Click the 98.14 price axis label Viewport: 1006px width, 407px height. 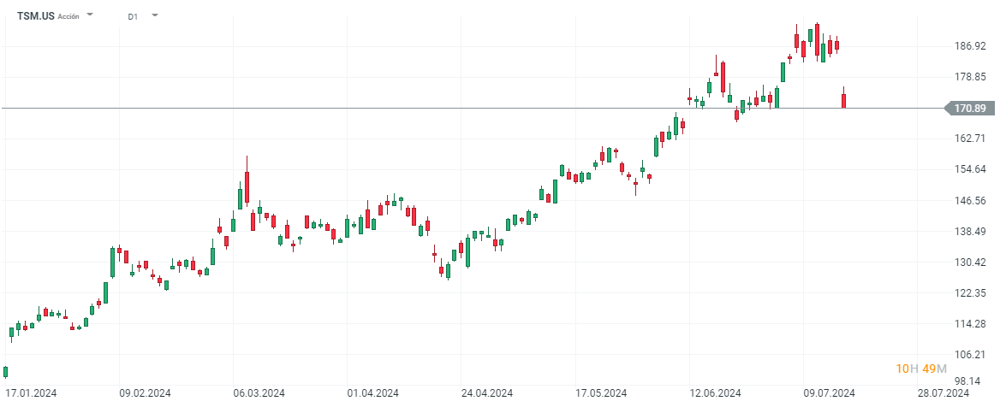(x=969, y=381)
